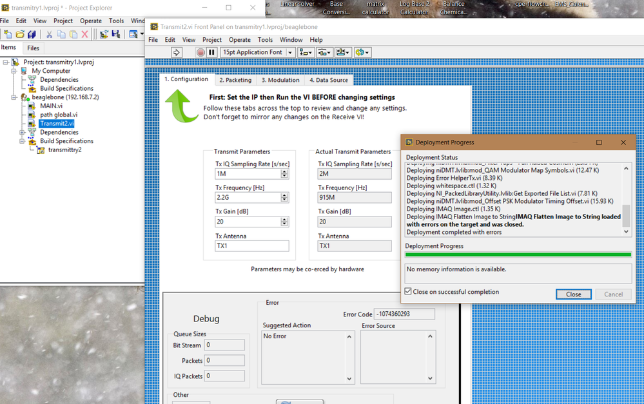Image resolution: width=644 pixels, height=404 pixels.
Task: Collapse the My Computer tree node
Action: [x=14, y=71]
